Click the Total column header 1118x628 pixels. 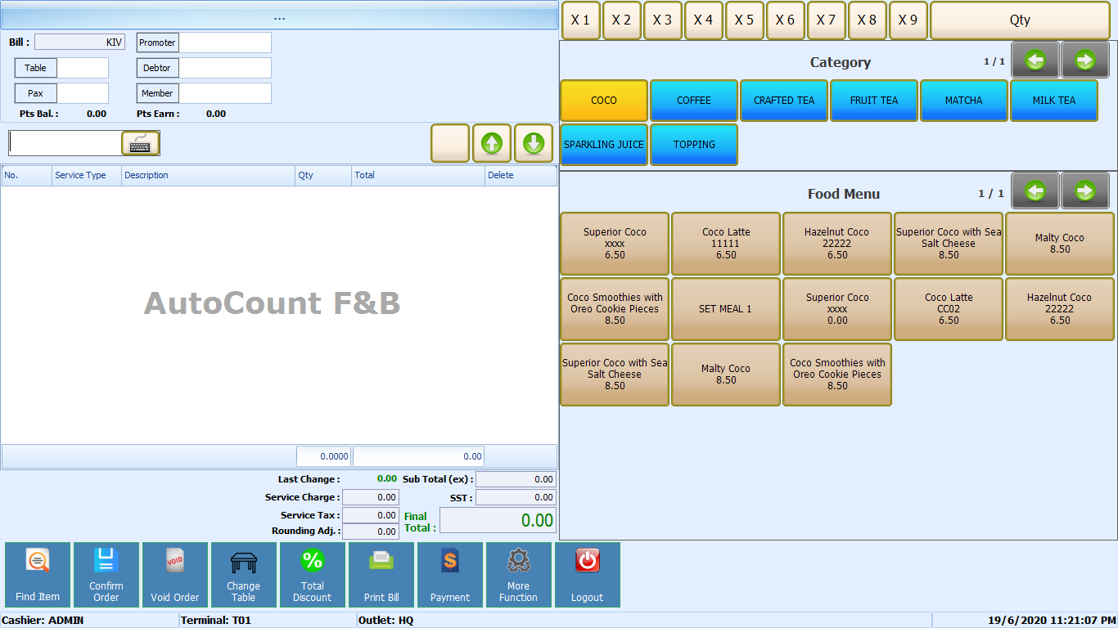click(x=418, y=175)
